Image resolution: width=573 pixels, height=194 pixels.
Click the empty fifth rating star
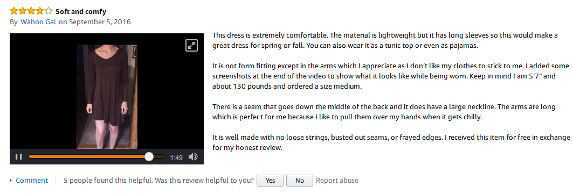coord(49,11)
